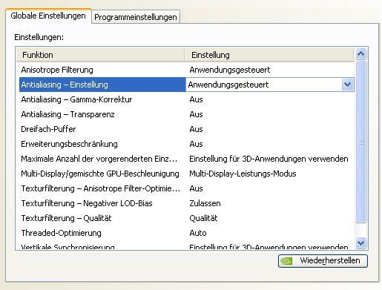Select Texturfilterung – Negativer LOD-Bias row
Image resolution: width=382 pixels, height=290 pixels.
(x=187, y=203)
